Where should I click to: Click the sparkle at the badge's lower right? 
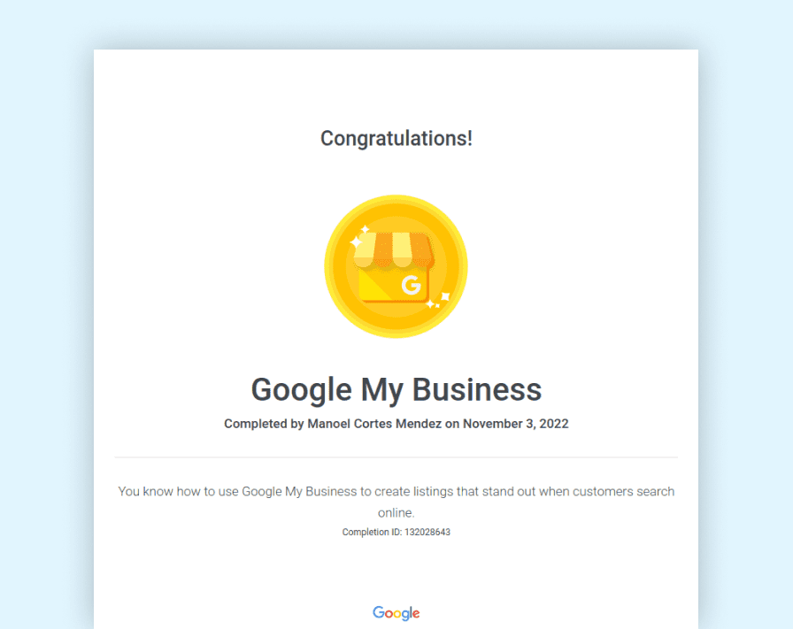(445, 297)
